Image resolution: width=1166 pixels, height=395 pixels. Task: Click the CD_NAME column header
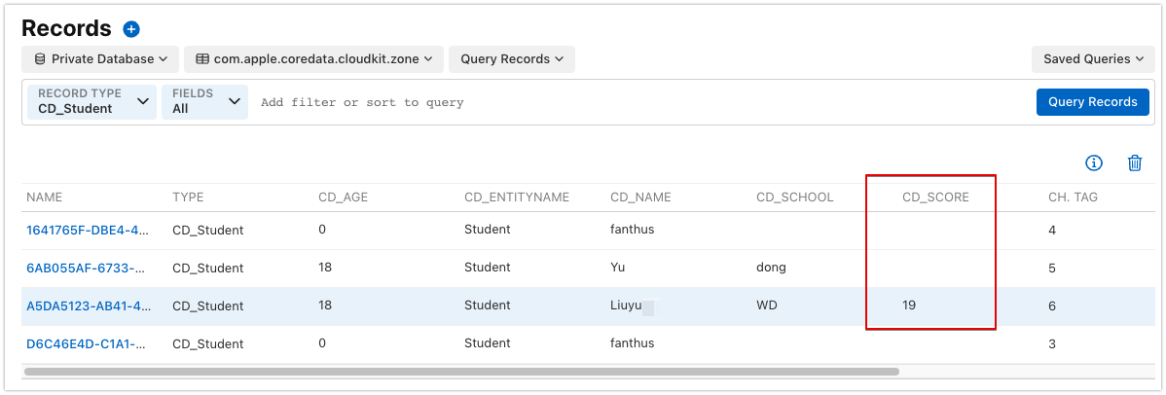point(640,197)
